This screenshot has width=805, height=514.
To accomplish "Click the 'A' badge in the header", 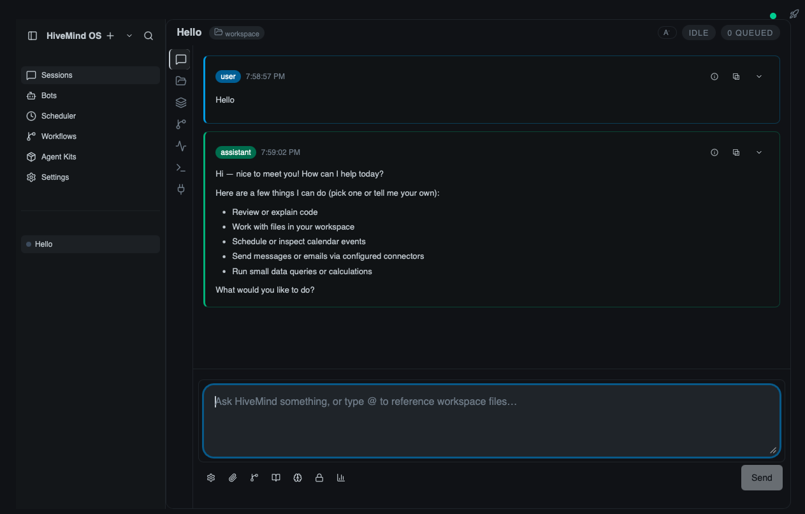I will (x=667, y=33).
